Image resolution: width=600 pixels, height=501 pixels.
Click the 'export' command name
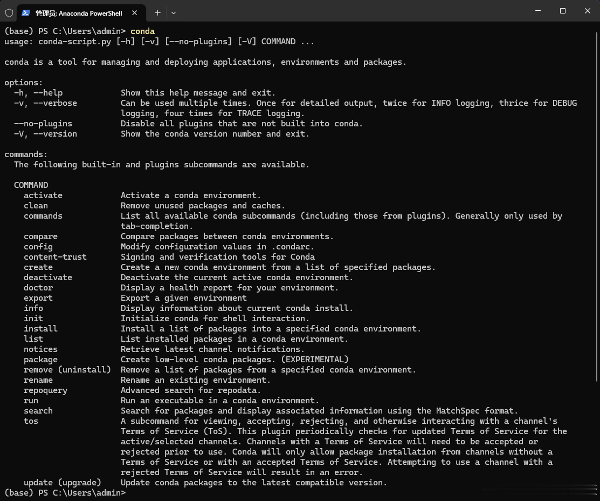38,298
